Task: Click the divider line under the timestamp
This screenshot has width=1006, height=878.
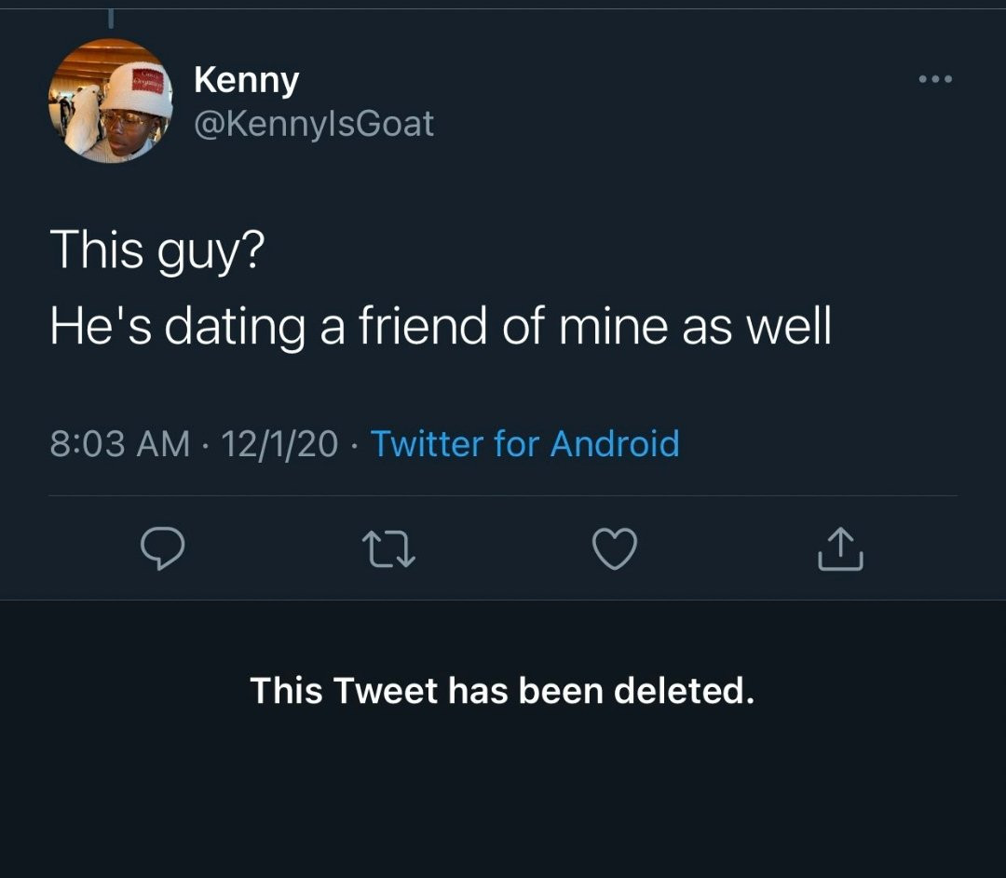Action: coord(502,496)
